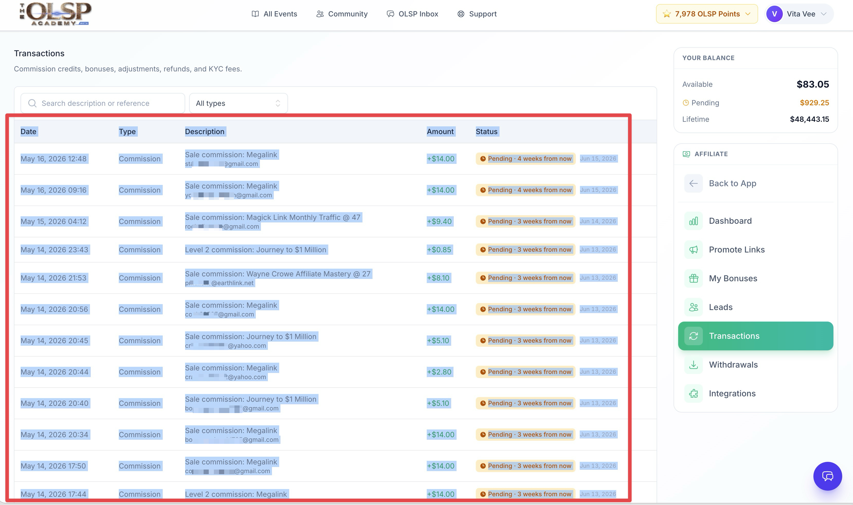This screenshot has height=505, width=853.
Task: Click the My Bonuses gift icon
Action: 693,278
